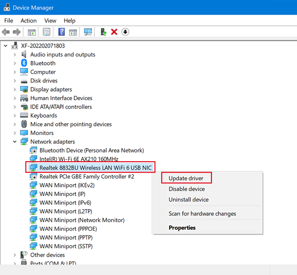The height and width of the screenshot is (275, 297).
Task: Expand the Disk drives category
Action: (x=15, y=81)
